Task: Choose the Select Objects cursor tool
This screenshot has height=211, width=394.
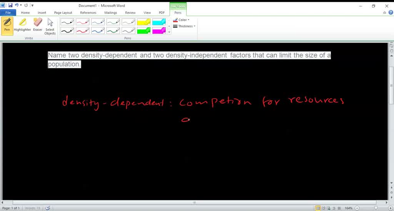Action: pos(50,26)
